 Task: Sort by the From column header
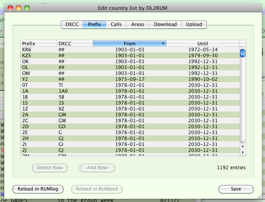[129, 43]
